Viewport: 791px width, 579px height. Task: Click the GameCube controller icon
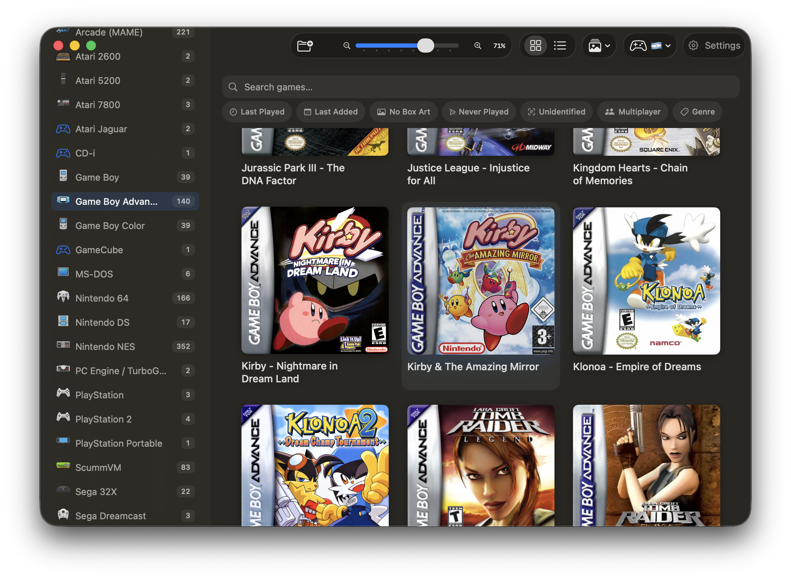click(63, 250)
